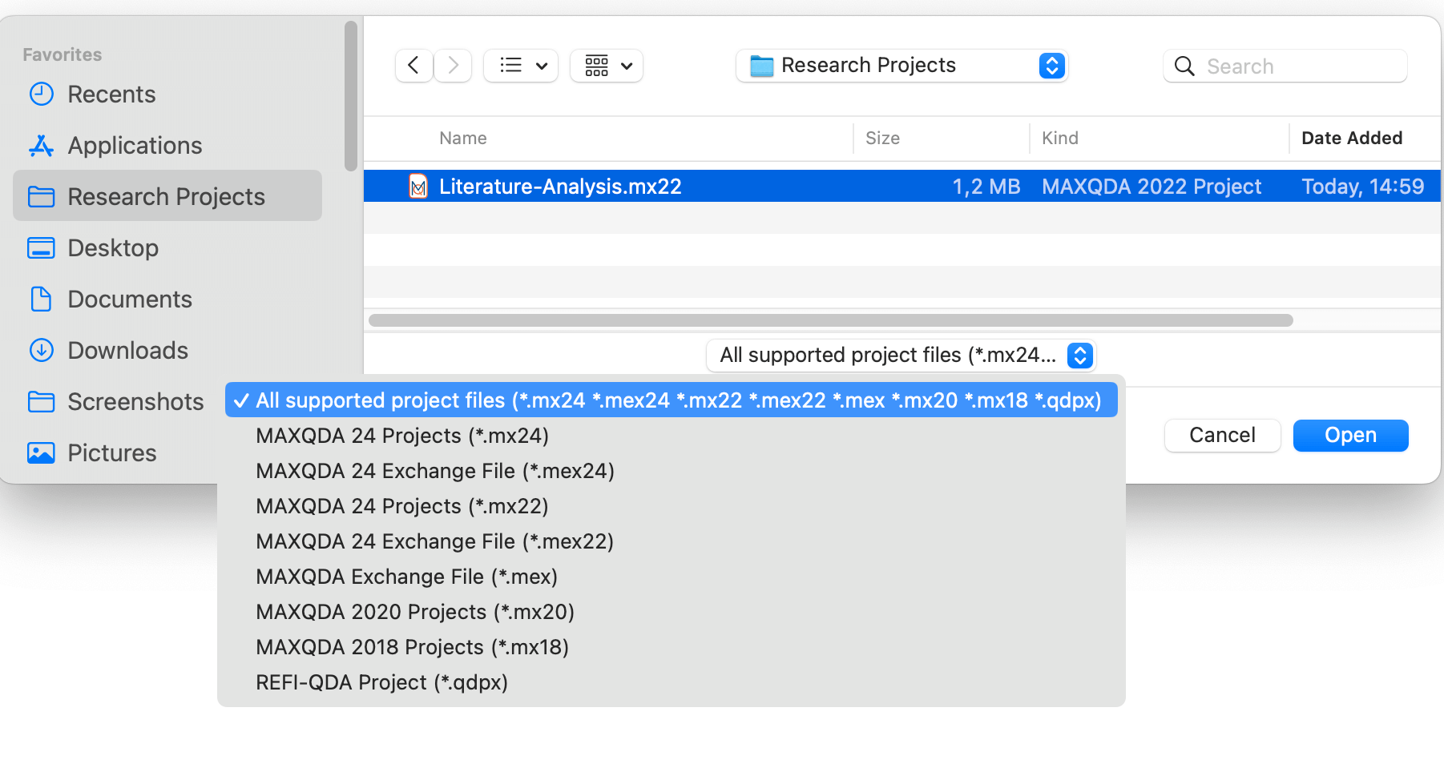Open Recents in the sidebar
Viewport: 1444px width, 772px height.
(111, 94)
